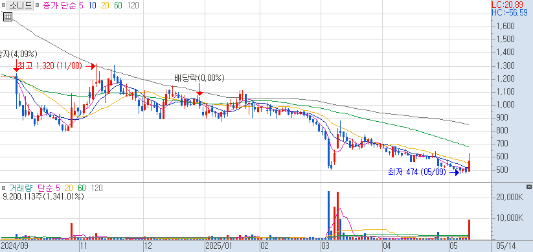Click the 1,000 price axis label
533x252 pixels.
point(505,104)
